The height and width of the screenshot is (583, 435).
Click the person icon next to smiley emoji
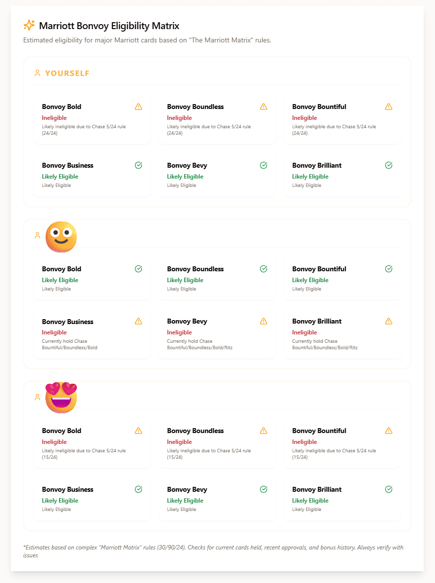37,235
